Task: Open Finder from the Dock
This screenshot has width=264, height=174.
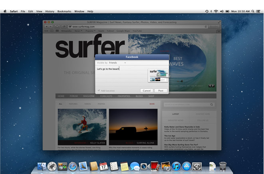Action: [42, 166]
